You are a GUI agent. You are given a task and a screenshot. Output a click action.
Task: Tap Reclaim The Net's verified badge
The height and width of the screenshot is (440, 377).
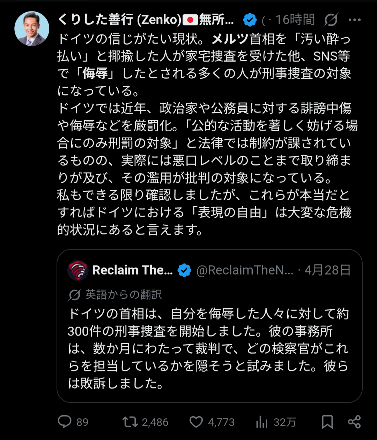(184, 270)
